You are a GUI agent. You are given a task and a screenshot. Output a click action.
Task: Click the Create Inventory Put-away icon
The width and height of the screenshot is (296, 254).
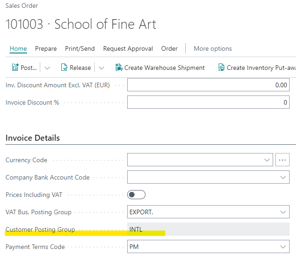(221, 68)
